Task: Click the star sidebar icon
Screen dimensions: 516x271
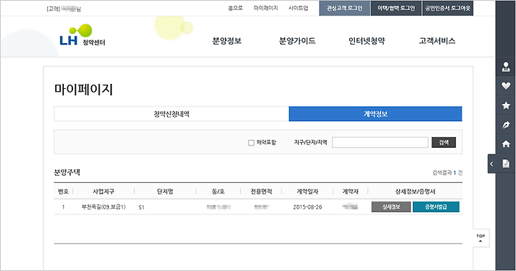Action: point(506,105)
